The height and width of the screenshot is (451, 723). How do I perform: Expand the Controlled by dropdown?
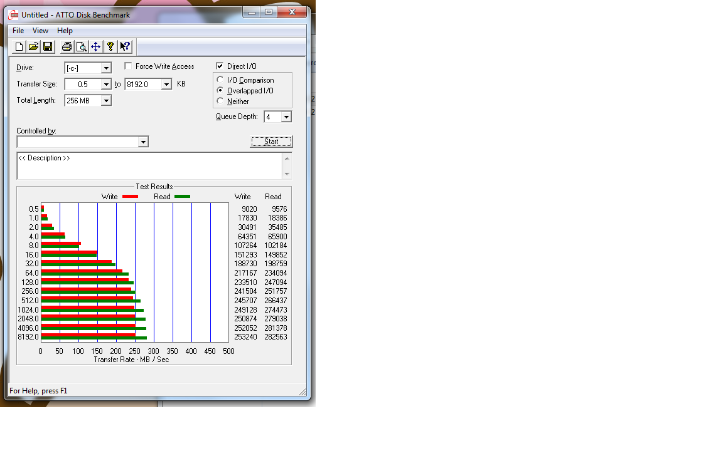point(143,142)
